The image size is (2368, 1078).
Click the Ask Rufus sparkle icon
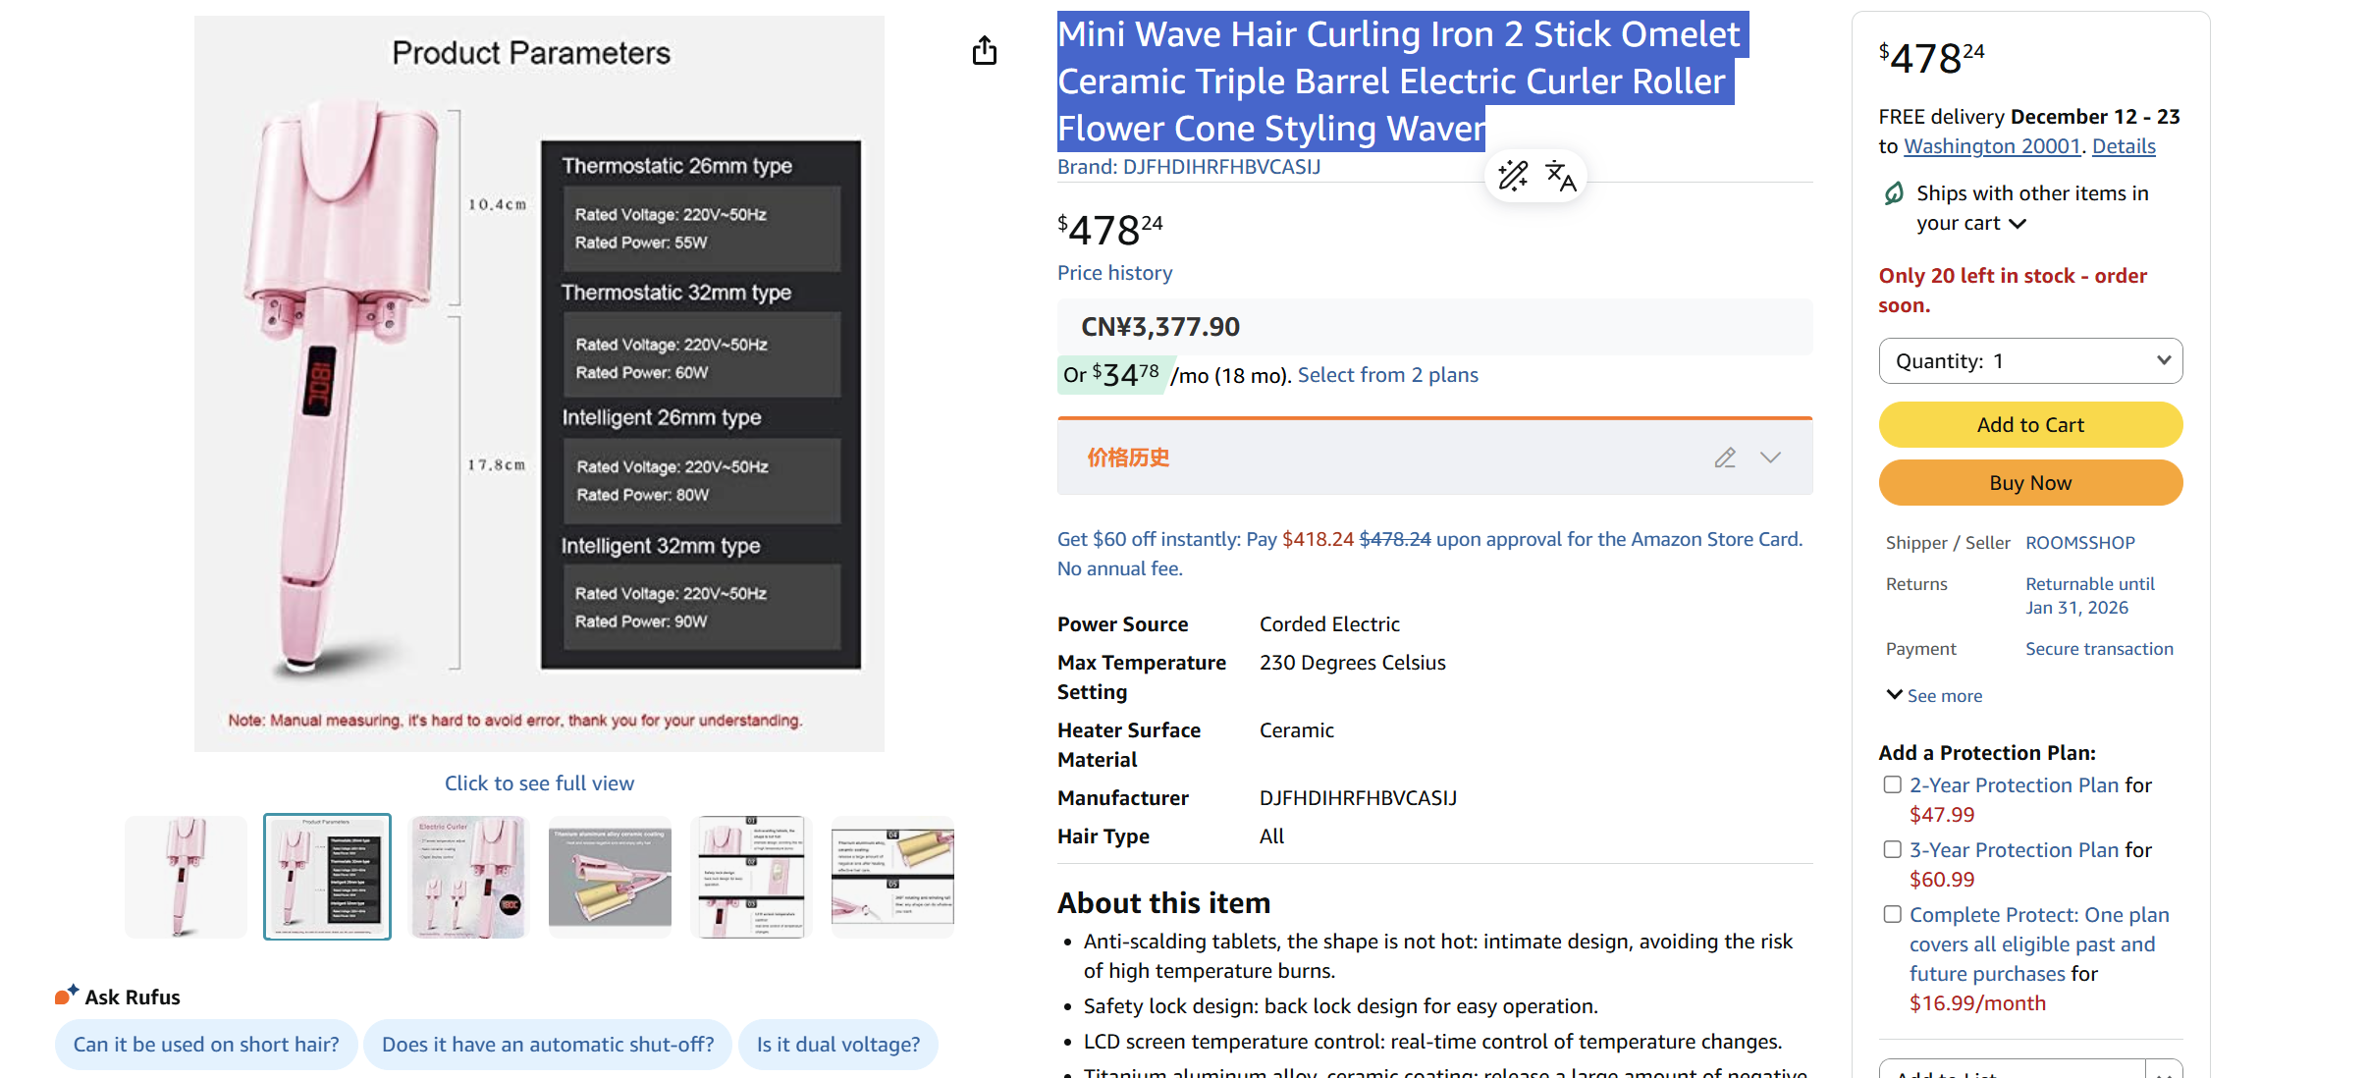66,995
